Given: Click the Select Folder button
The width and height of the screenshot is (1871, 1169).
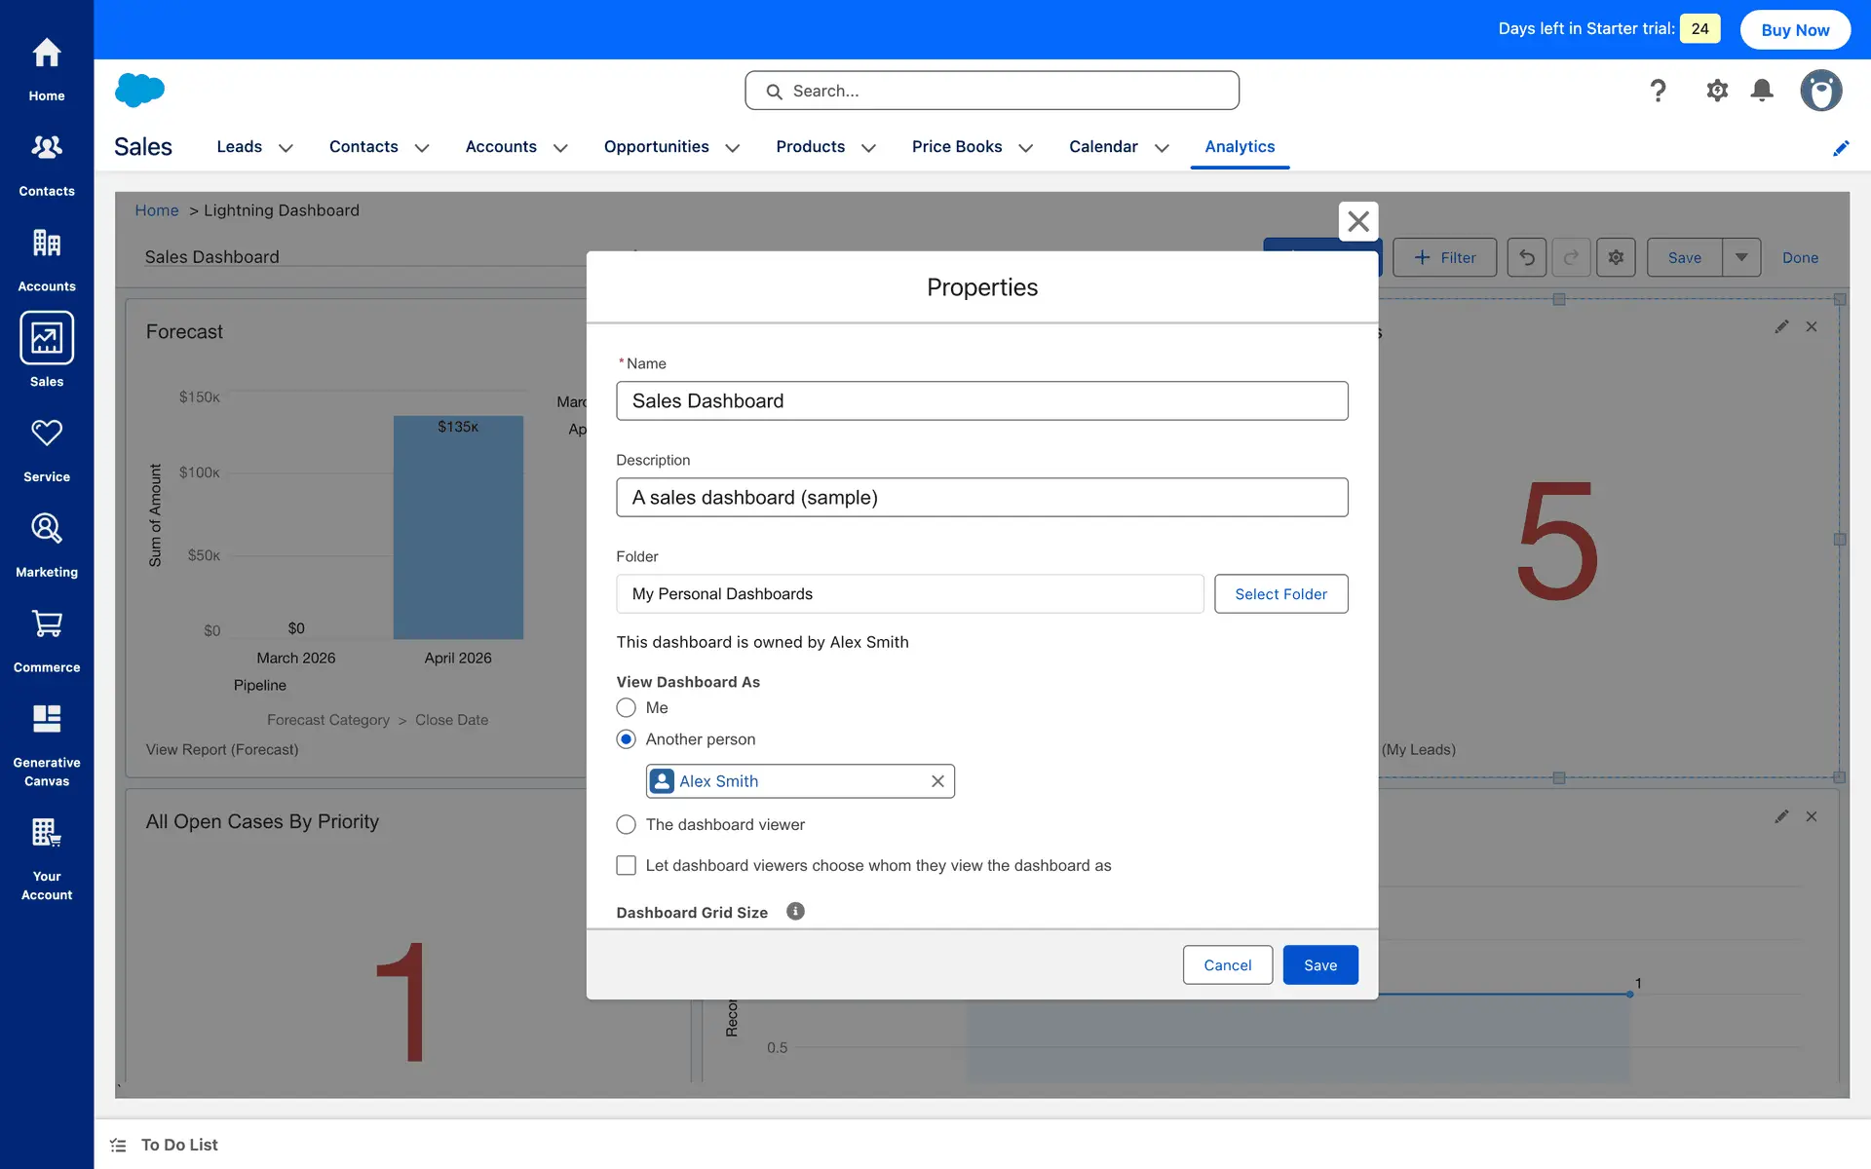Looking at the screenshot, I should (1280, 594).
